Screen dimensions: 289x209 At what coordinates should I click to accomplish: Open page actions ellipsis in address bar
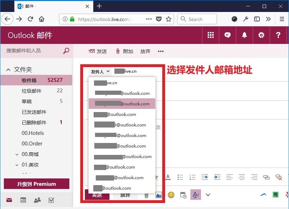(x=149, y=19)
